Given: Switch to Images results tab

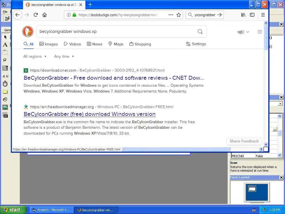Looking at the screenshot, I should [x=48, y=44].
